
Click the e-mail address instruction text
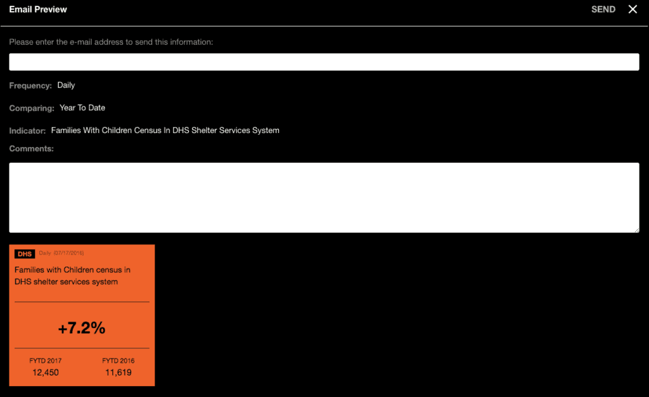111,42
